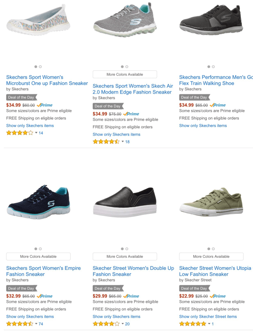This screenshot has width=253, height=331.
Task: Select second image dot for Double Up sneaker
Action: click(127, 249)
